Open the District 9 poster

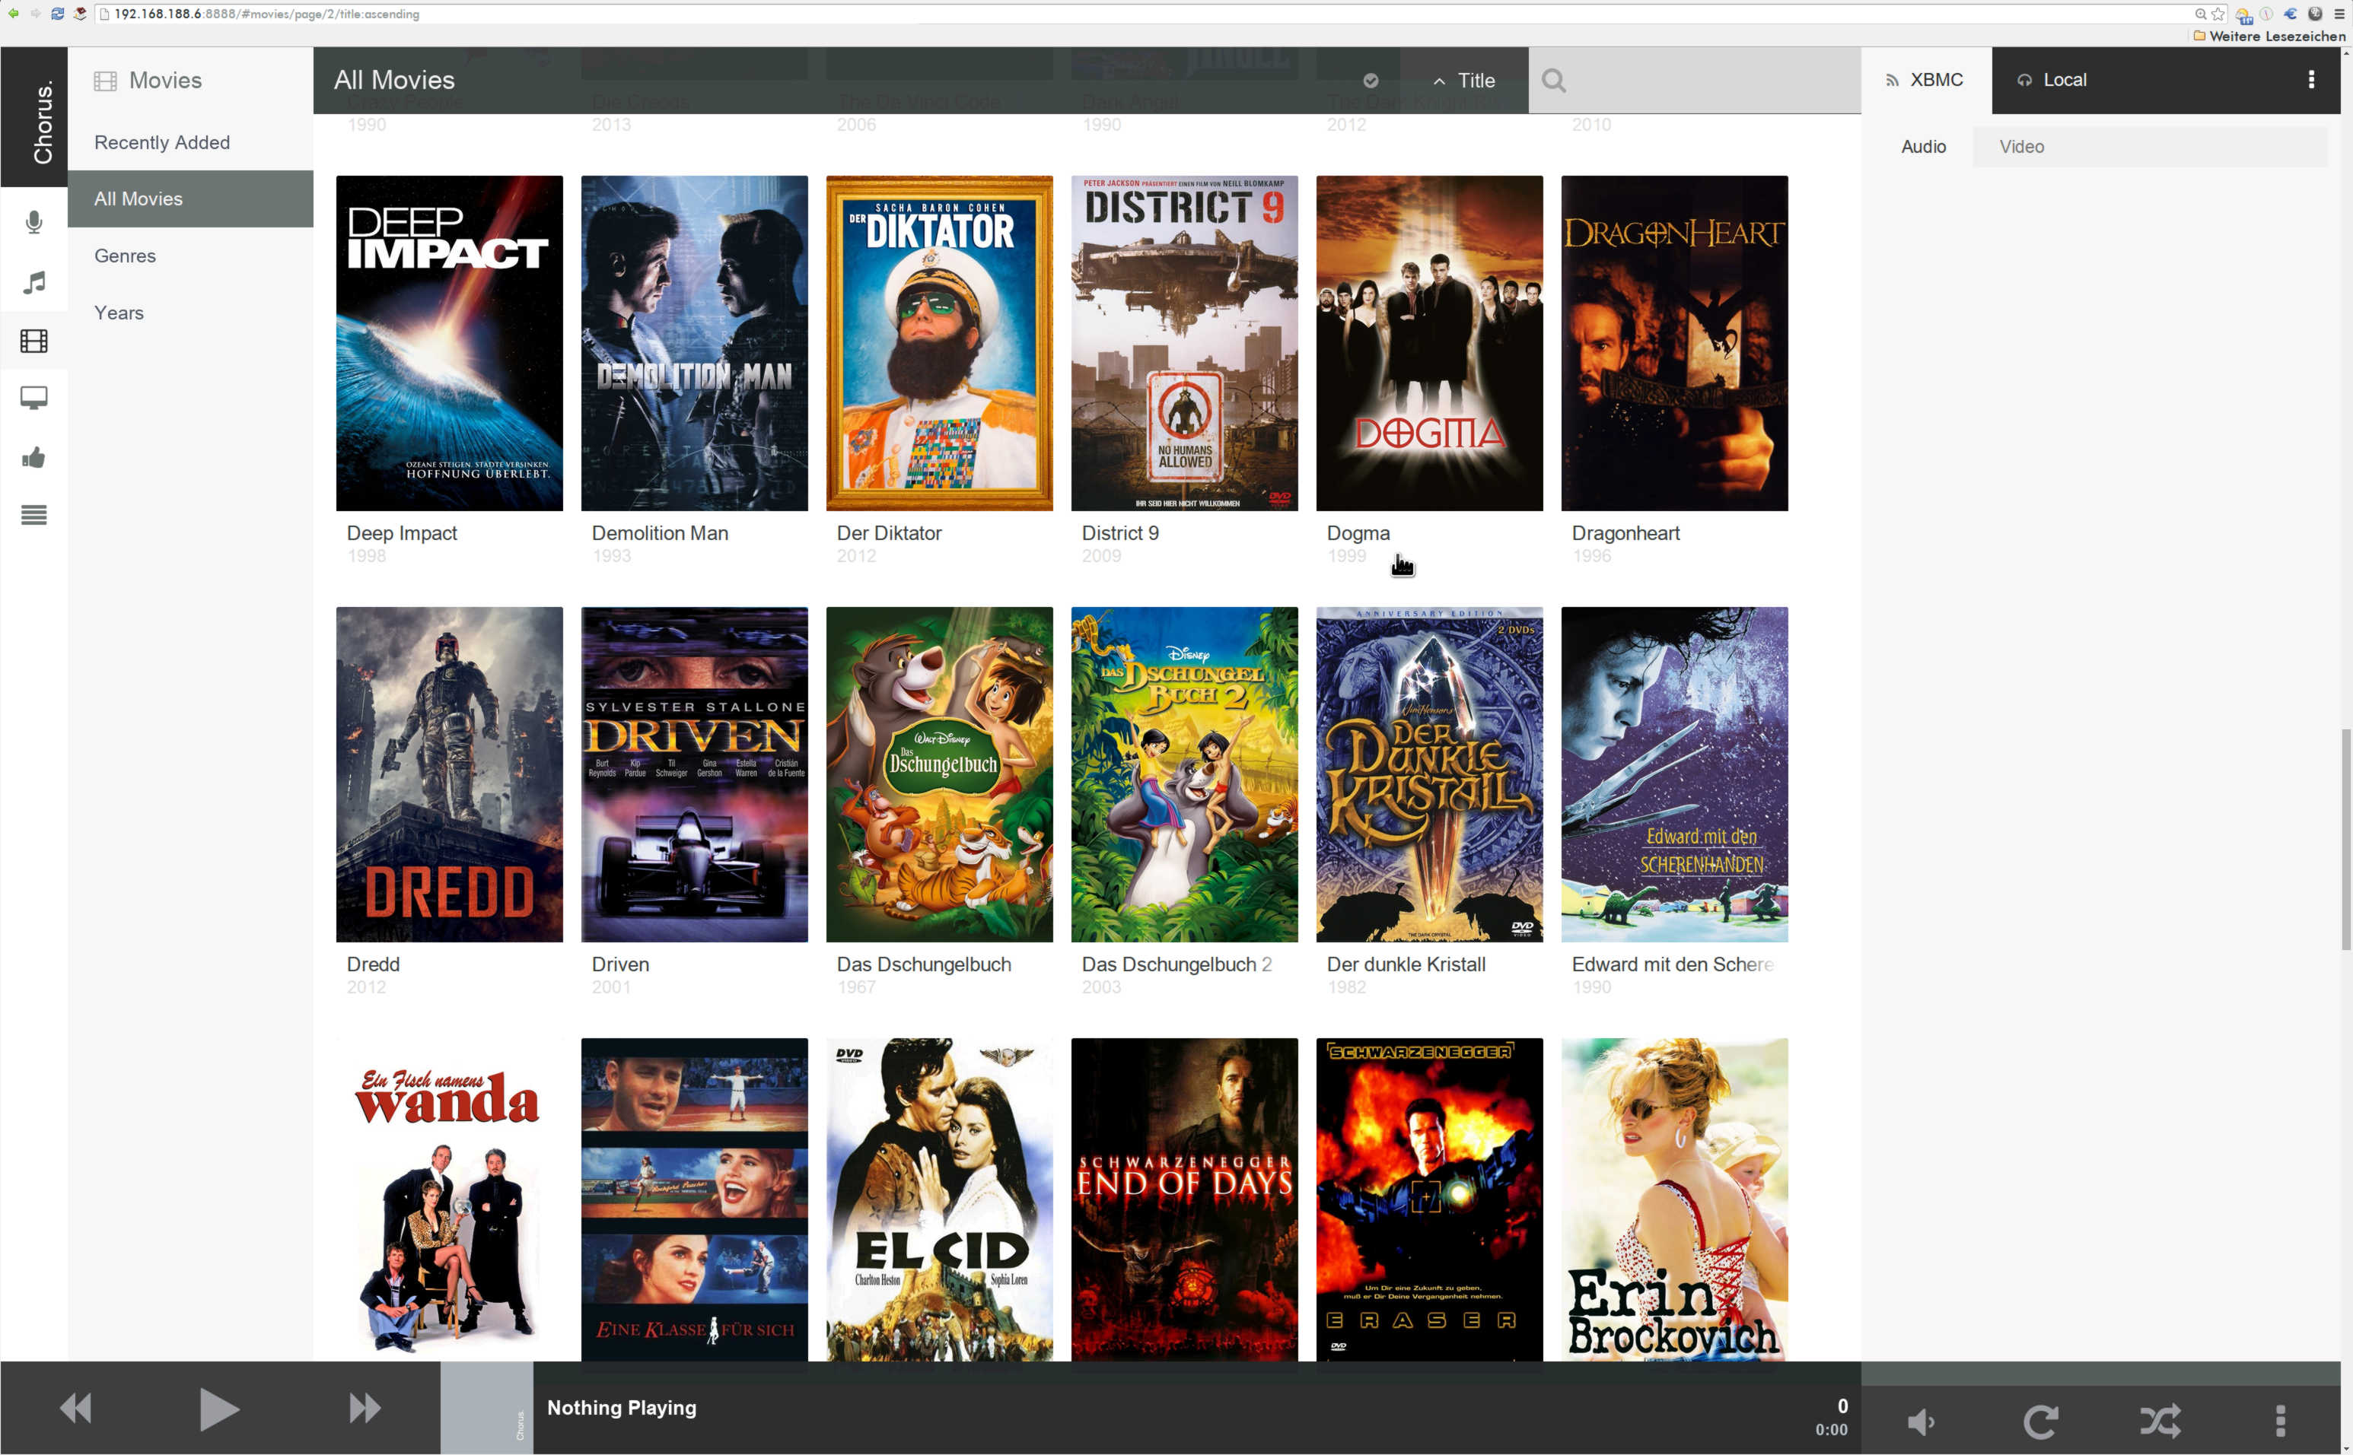click(1184, 342)
